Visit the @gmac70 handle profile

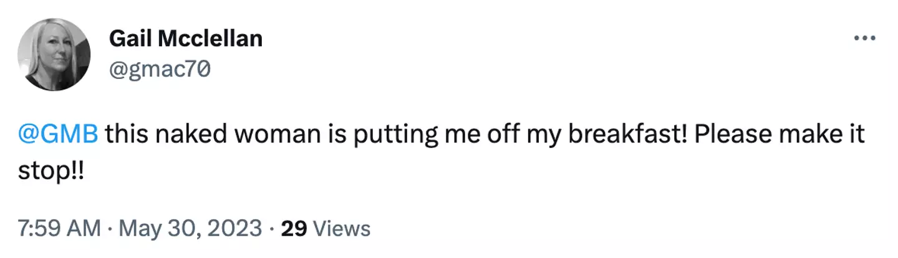pos(160,70)
